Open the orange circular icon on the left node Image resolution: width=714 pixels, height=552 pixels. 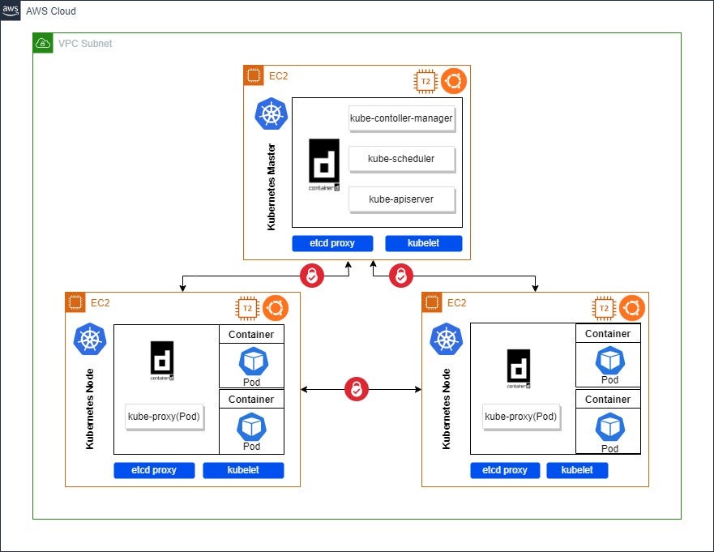click(x=276, y=308)
